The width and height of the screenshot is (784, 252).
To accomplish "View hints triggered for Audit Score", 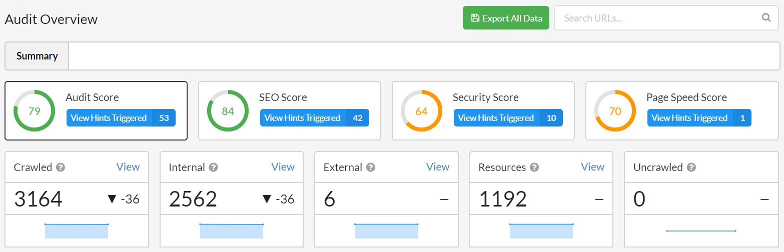I will coord(121,118).
